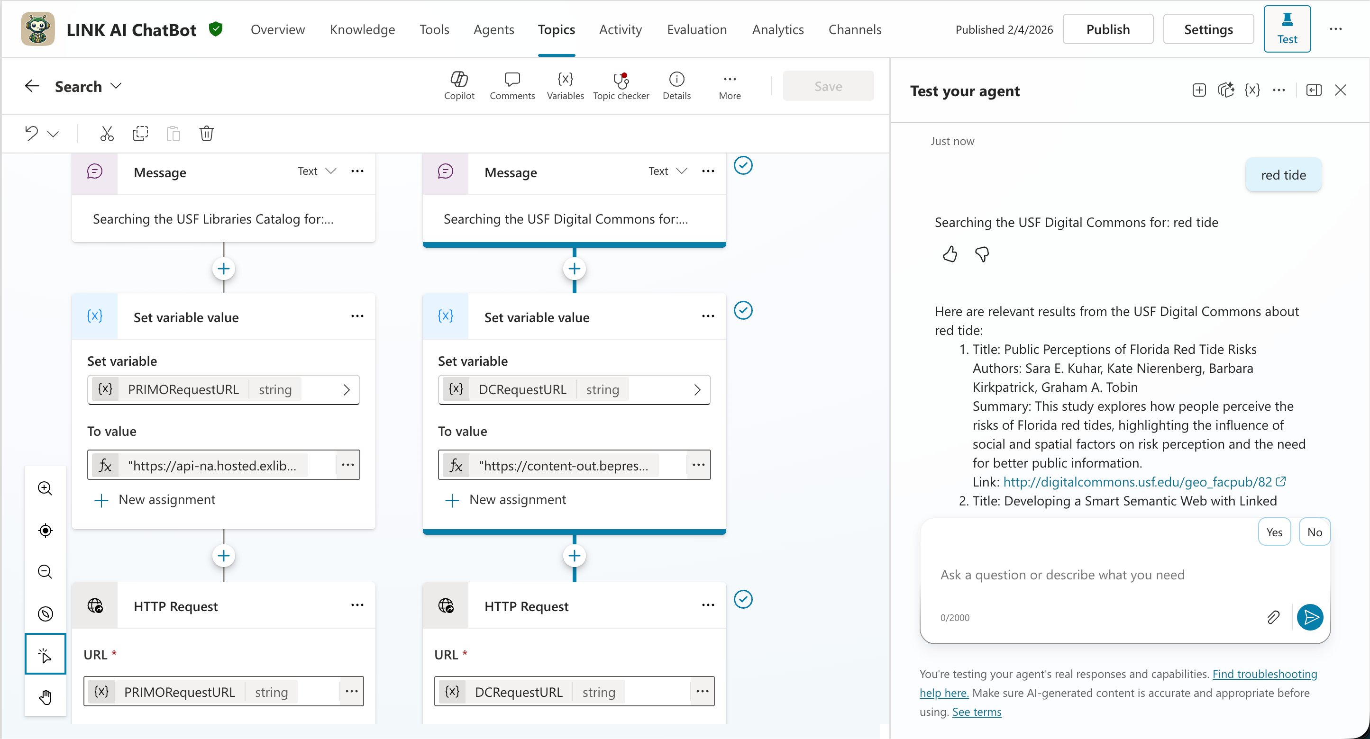Open options for PRIMORequestURL HTTP URL field
The height and width of the screenshot is (739, 1370).
pos(351,691)
